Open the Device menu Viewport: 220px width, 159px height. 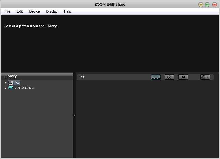[x=34, y=11]
